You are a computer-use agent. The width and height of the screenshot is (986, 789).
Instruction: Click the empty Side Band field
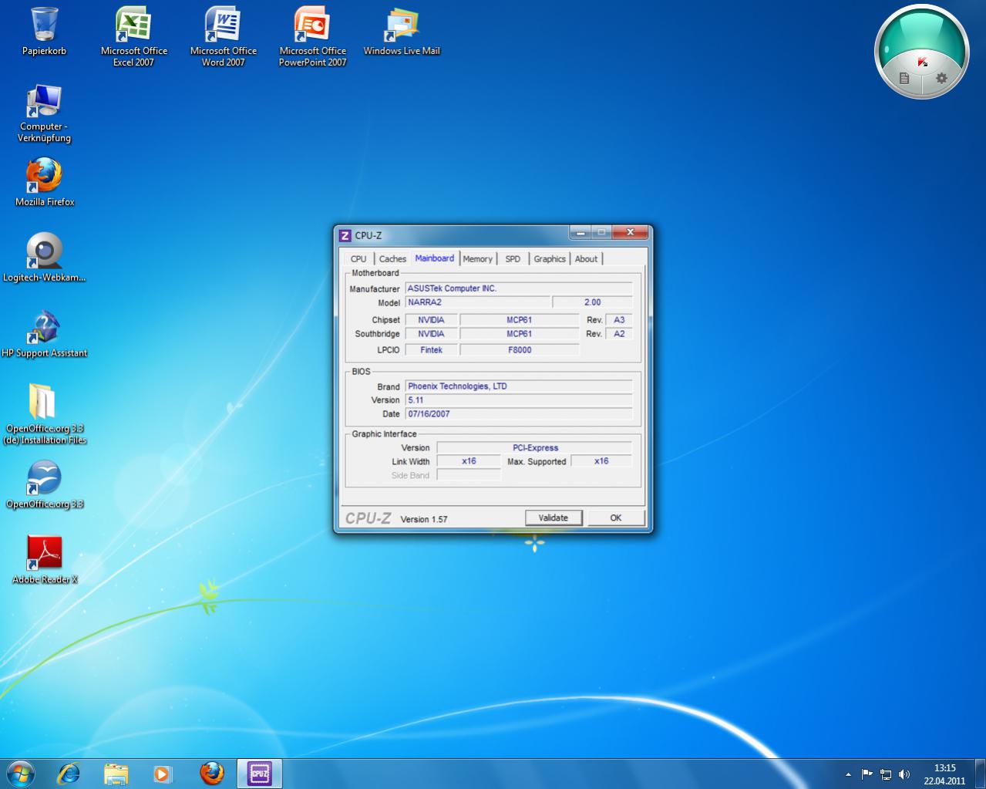click(x=469, y=475)
